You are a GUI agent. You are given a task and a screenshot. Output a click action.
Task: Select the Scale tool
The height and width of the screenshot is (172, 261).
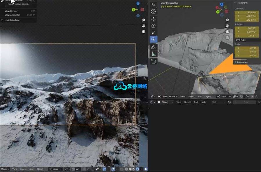click(153, 33)
